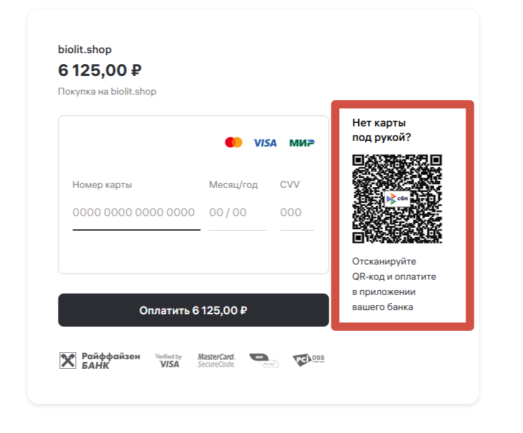The height and width of the screenshot is (433, 523).
Task: Click the Райффайзен Банк logo
Action: coord(99,360)
